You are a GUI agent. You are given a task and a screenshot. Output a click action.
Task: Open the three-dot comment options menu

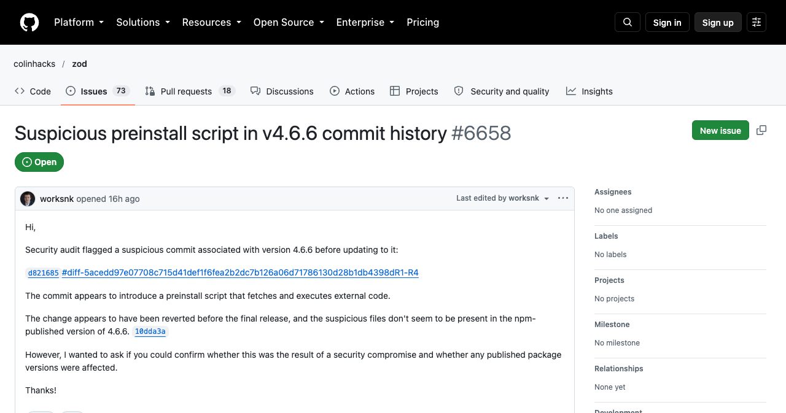563,198
